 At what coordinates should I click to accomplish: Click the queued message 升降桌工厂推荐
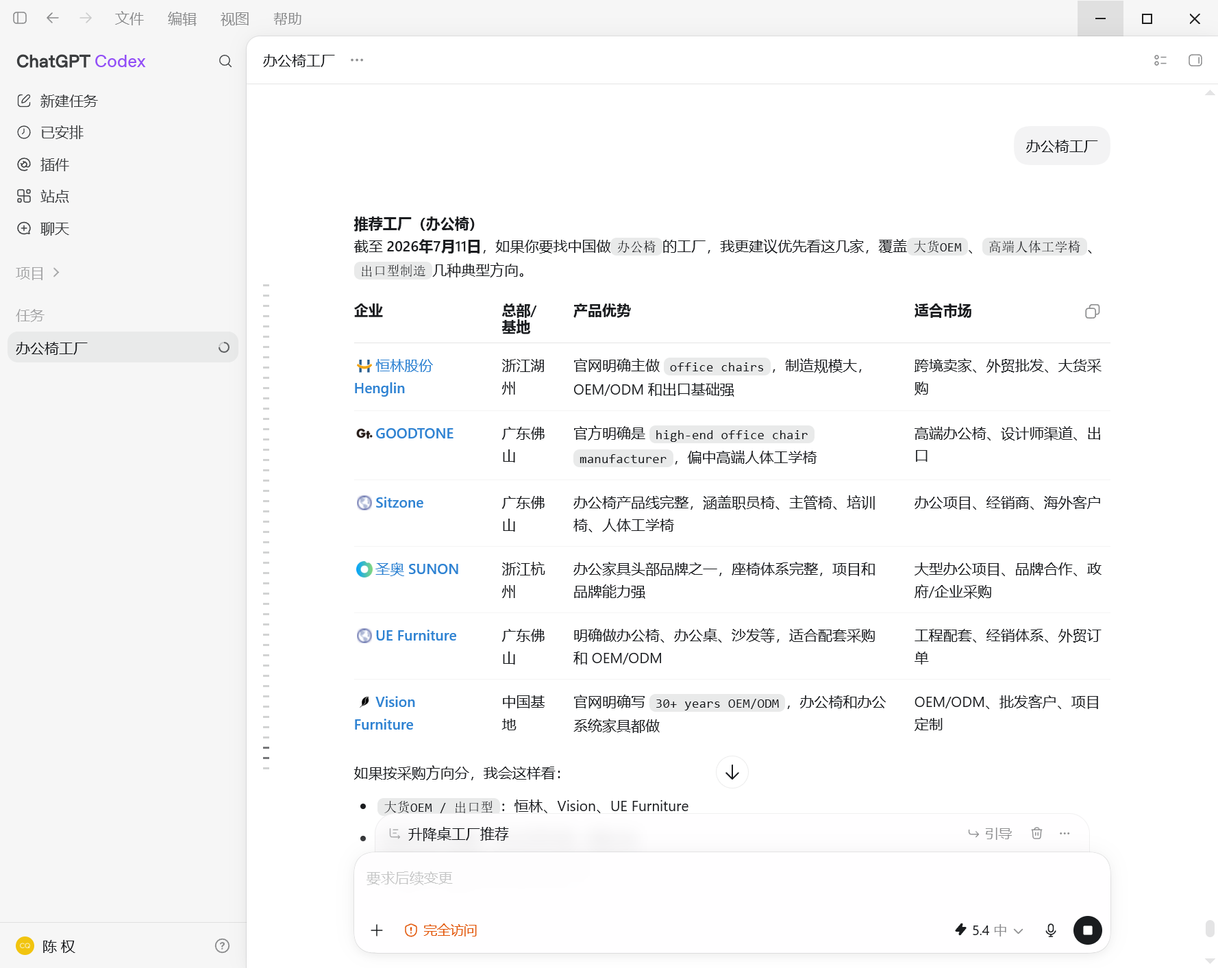click(458, 834)
